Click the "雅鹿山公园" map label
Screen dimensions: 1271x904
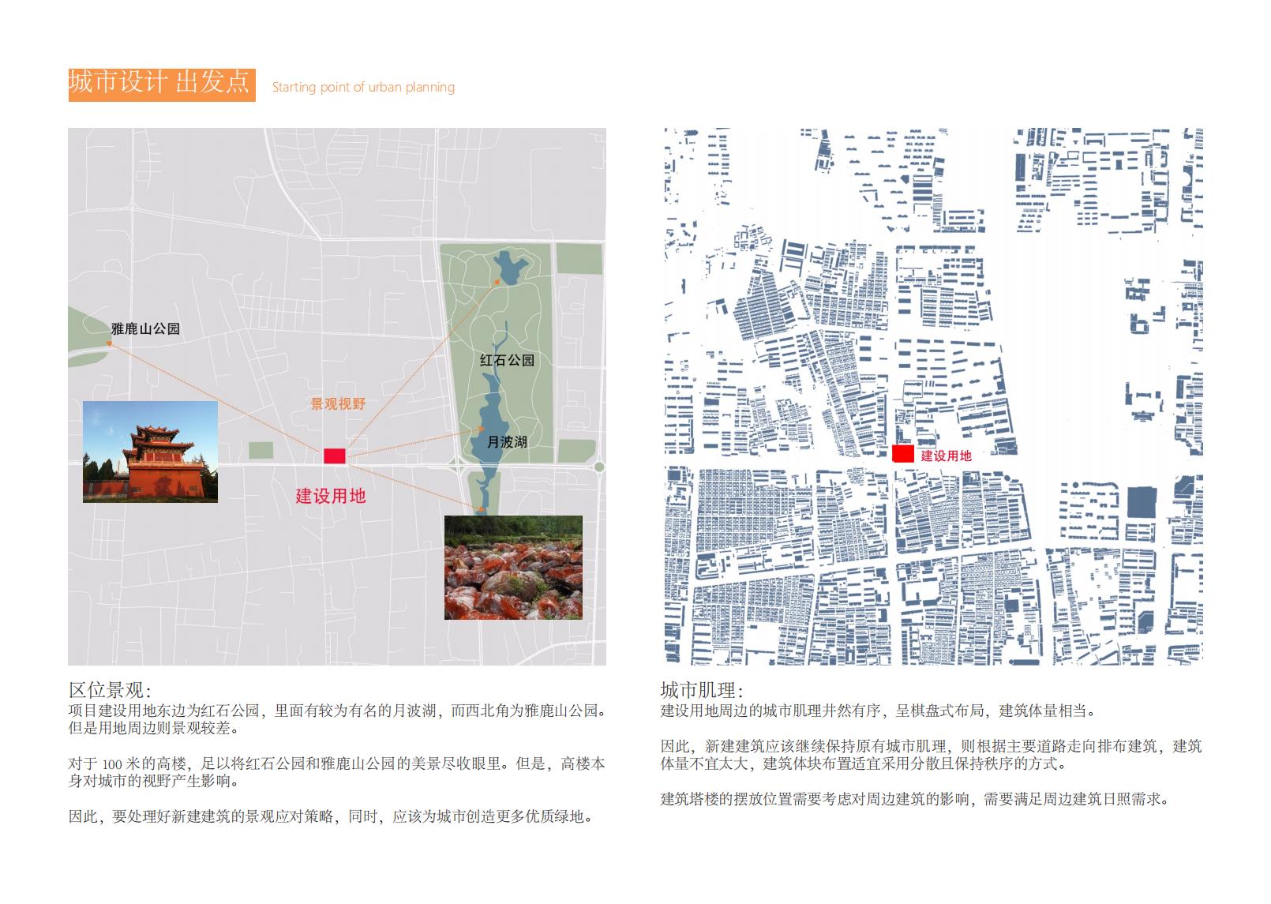point(145,328)
